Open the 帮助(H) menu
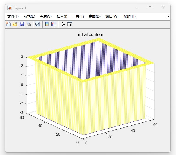176x155 pixels. pyautogui.click(x=129, y=16)
